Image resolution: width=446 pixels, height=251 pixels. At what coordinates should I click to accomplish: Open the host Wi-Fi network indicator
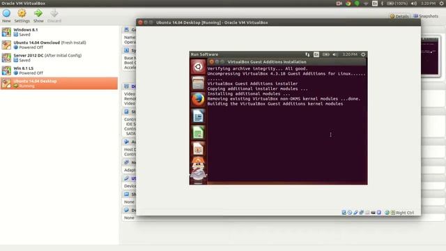click(x=366, y=3)
